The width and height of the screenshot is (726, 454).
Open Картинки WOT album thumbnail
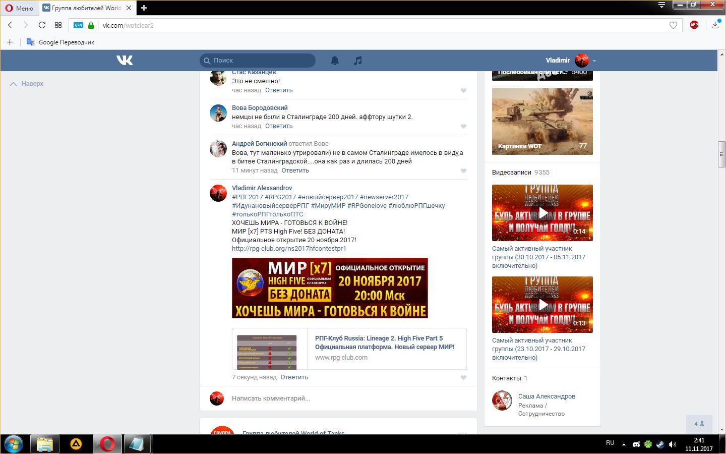tap(542, 122)
